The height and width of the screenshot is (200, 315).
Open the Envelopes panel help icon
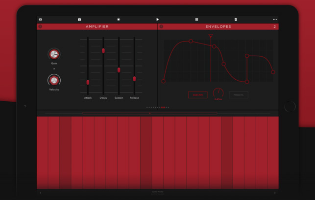click(x=161, y=26)
